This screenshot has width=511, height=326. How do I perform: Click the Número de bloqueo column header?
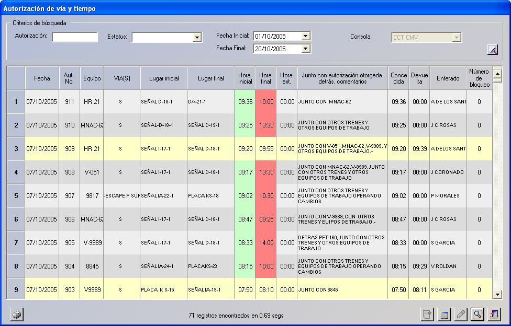click(480, 78)
